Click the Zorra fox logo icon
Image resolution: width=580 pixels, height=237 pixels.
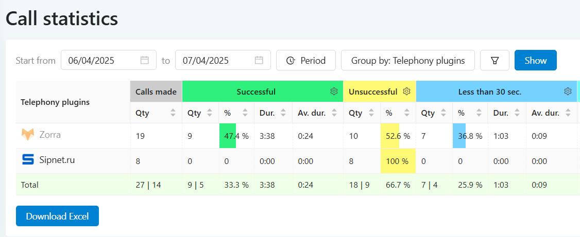tap(28, 135)
